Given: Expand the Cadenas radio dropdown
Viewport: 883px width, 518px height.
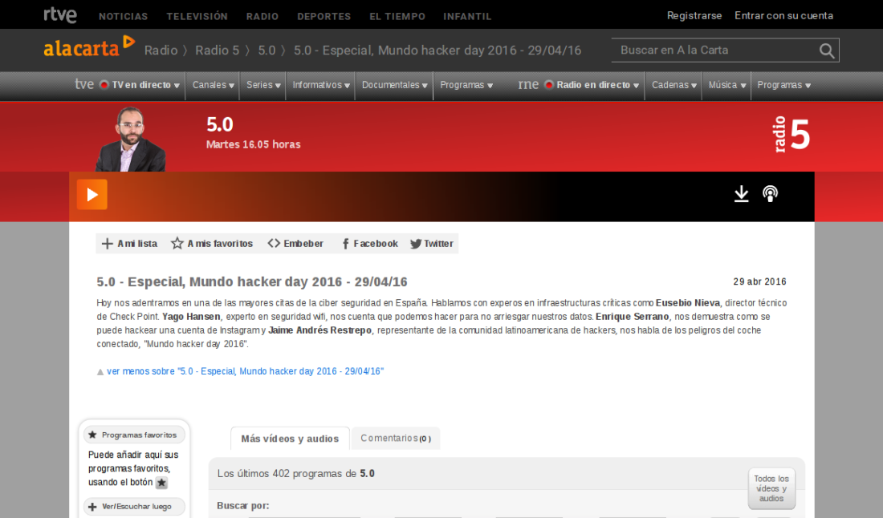Looking at the screenshot, I should (673, 85).
